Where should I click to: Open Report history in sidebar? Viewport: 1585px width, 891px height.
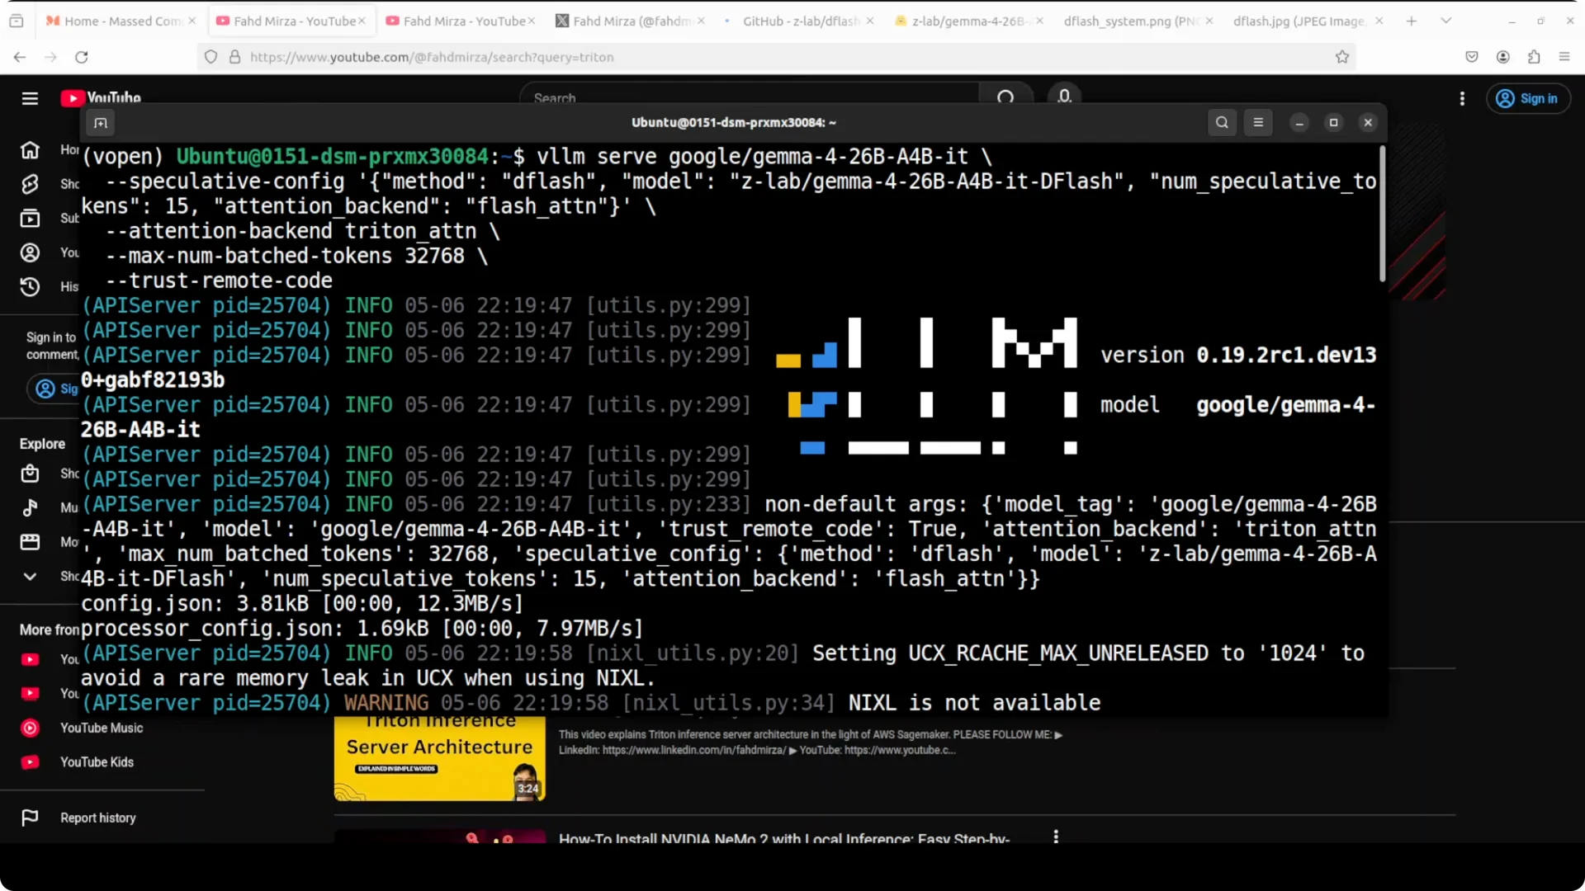(97, 818)
